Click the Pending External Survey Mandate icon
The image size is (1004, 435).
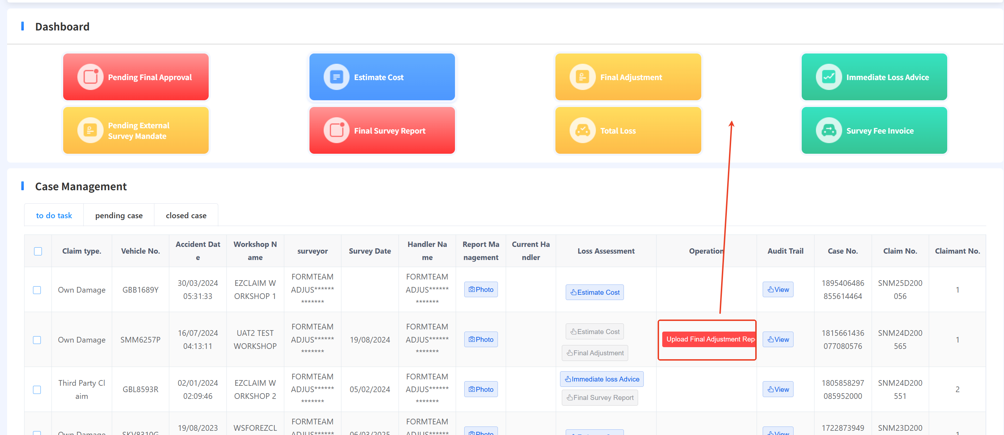[x=90, y=130]
